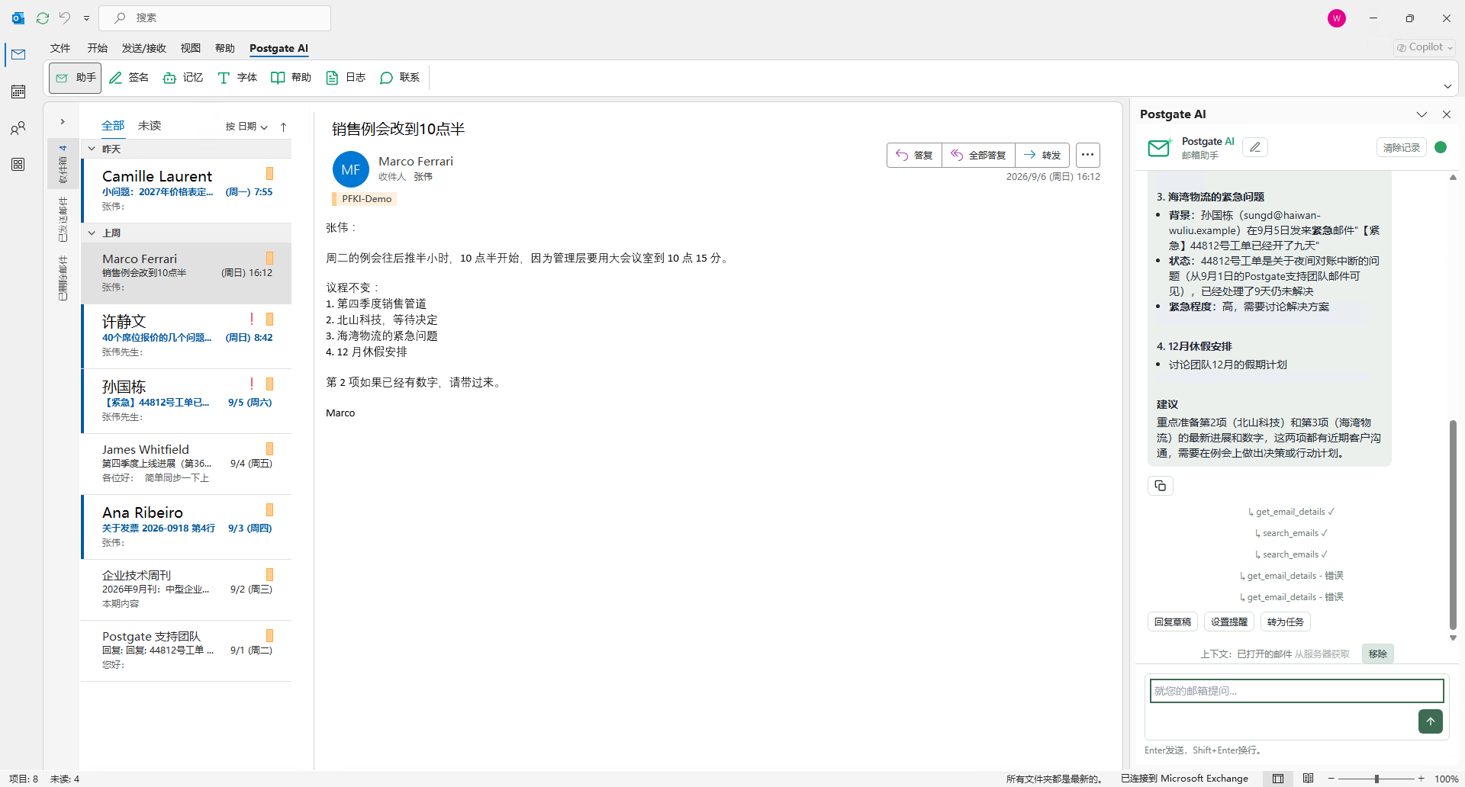Click the Postgate panel vertical scrollbar

[1453, 525]
